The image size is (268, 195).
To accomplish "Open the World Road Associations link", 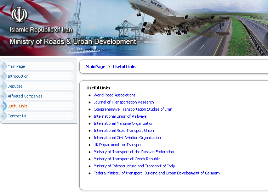I will point(114,95).
